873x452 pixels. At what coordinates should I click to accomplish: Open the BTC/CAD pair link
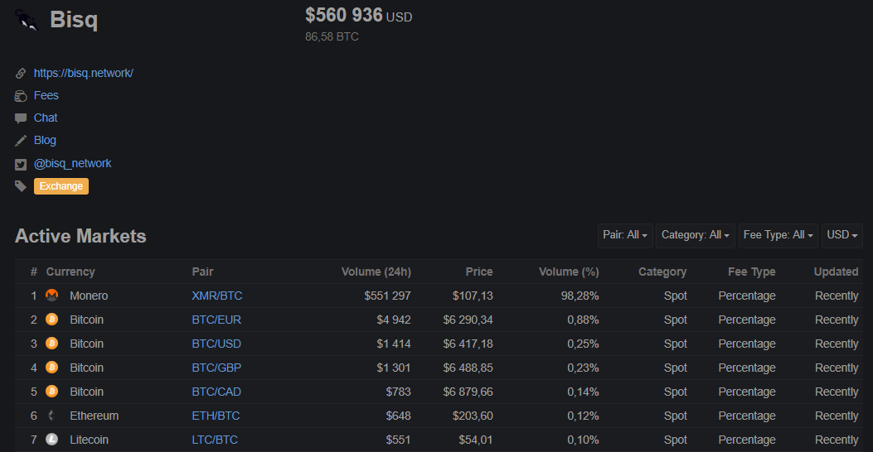(x=216, y=392)
